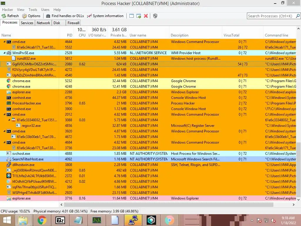Click the find window toolbar icon

tap(131, 16)
